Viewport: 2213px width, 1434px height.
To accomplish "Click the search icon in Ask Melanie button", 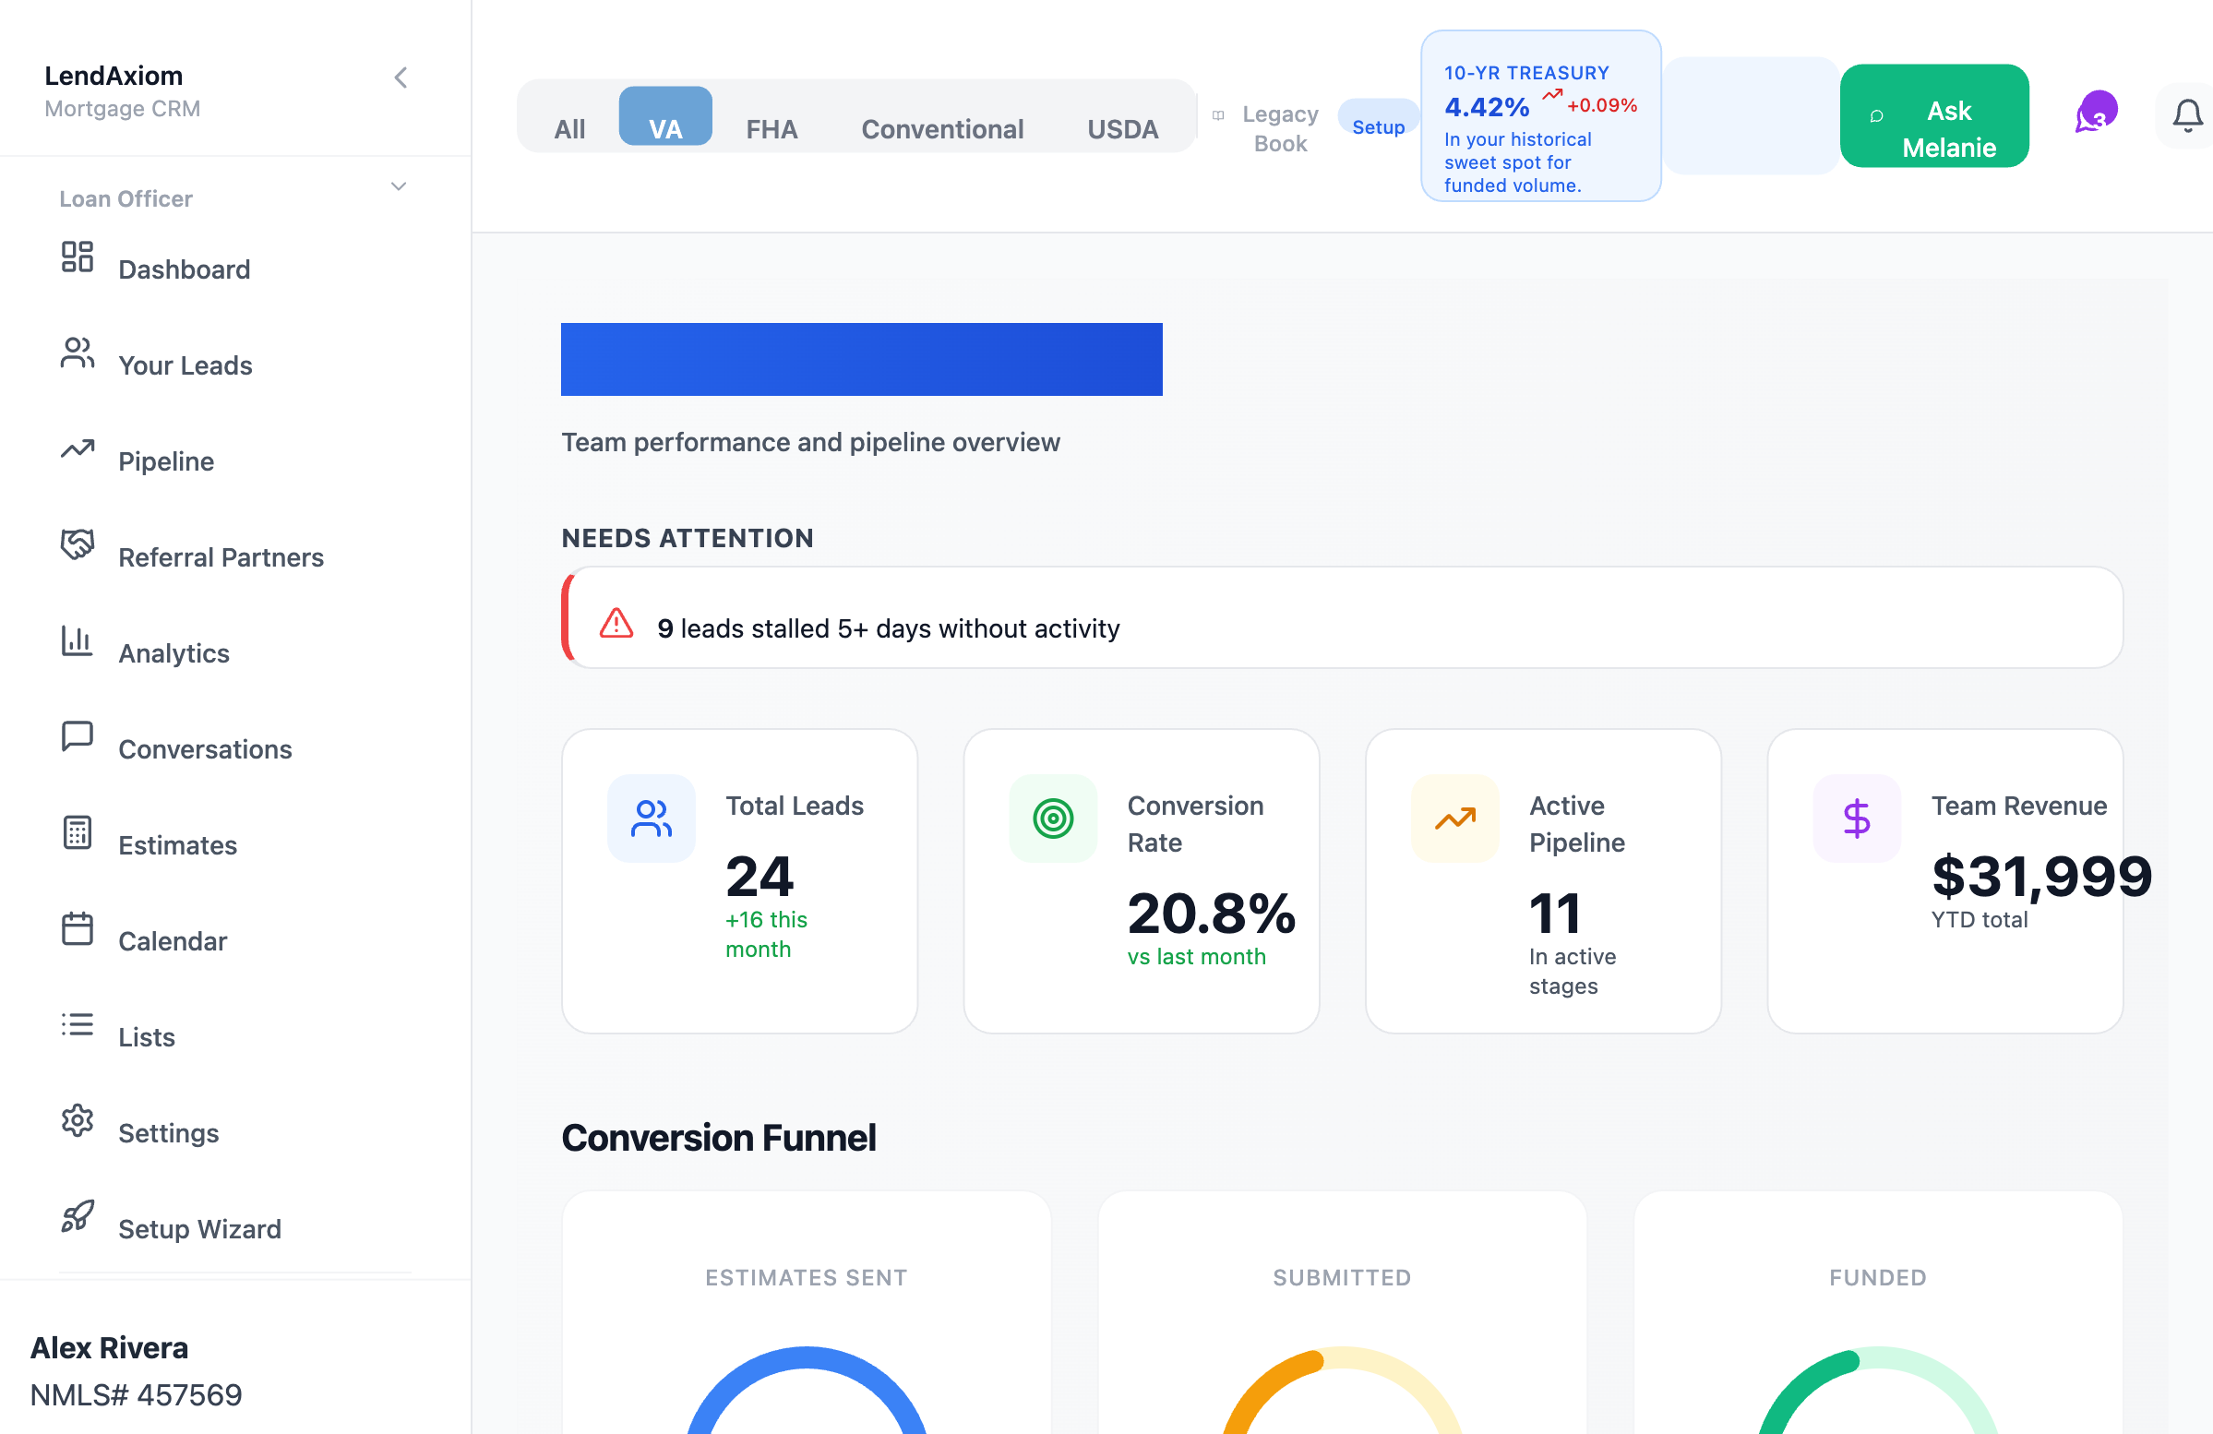I will tap(1876, 115).
